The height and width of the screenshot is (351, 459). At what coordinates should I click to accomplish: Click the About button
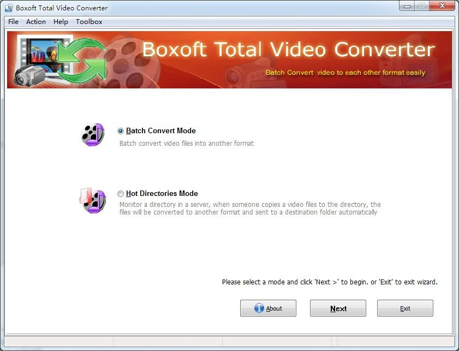pyautogui.click(x=268, y=308)
